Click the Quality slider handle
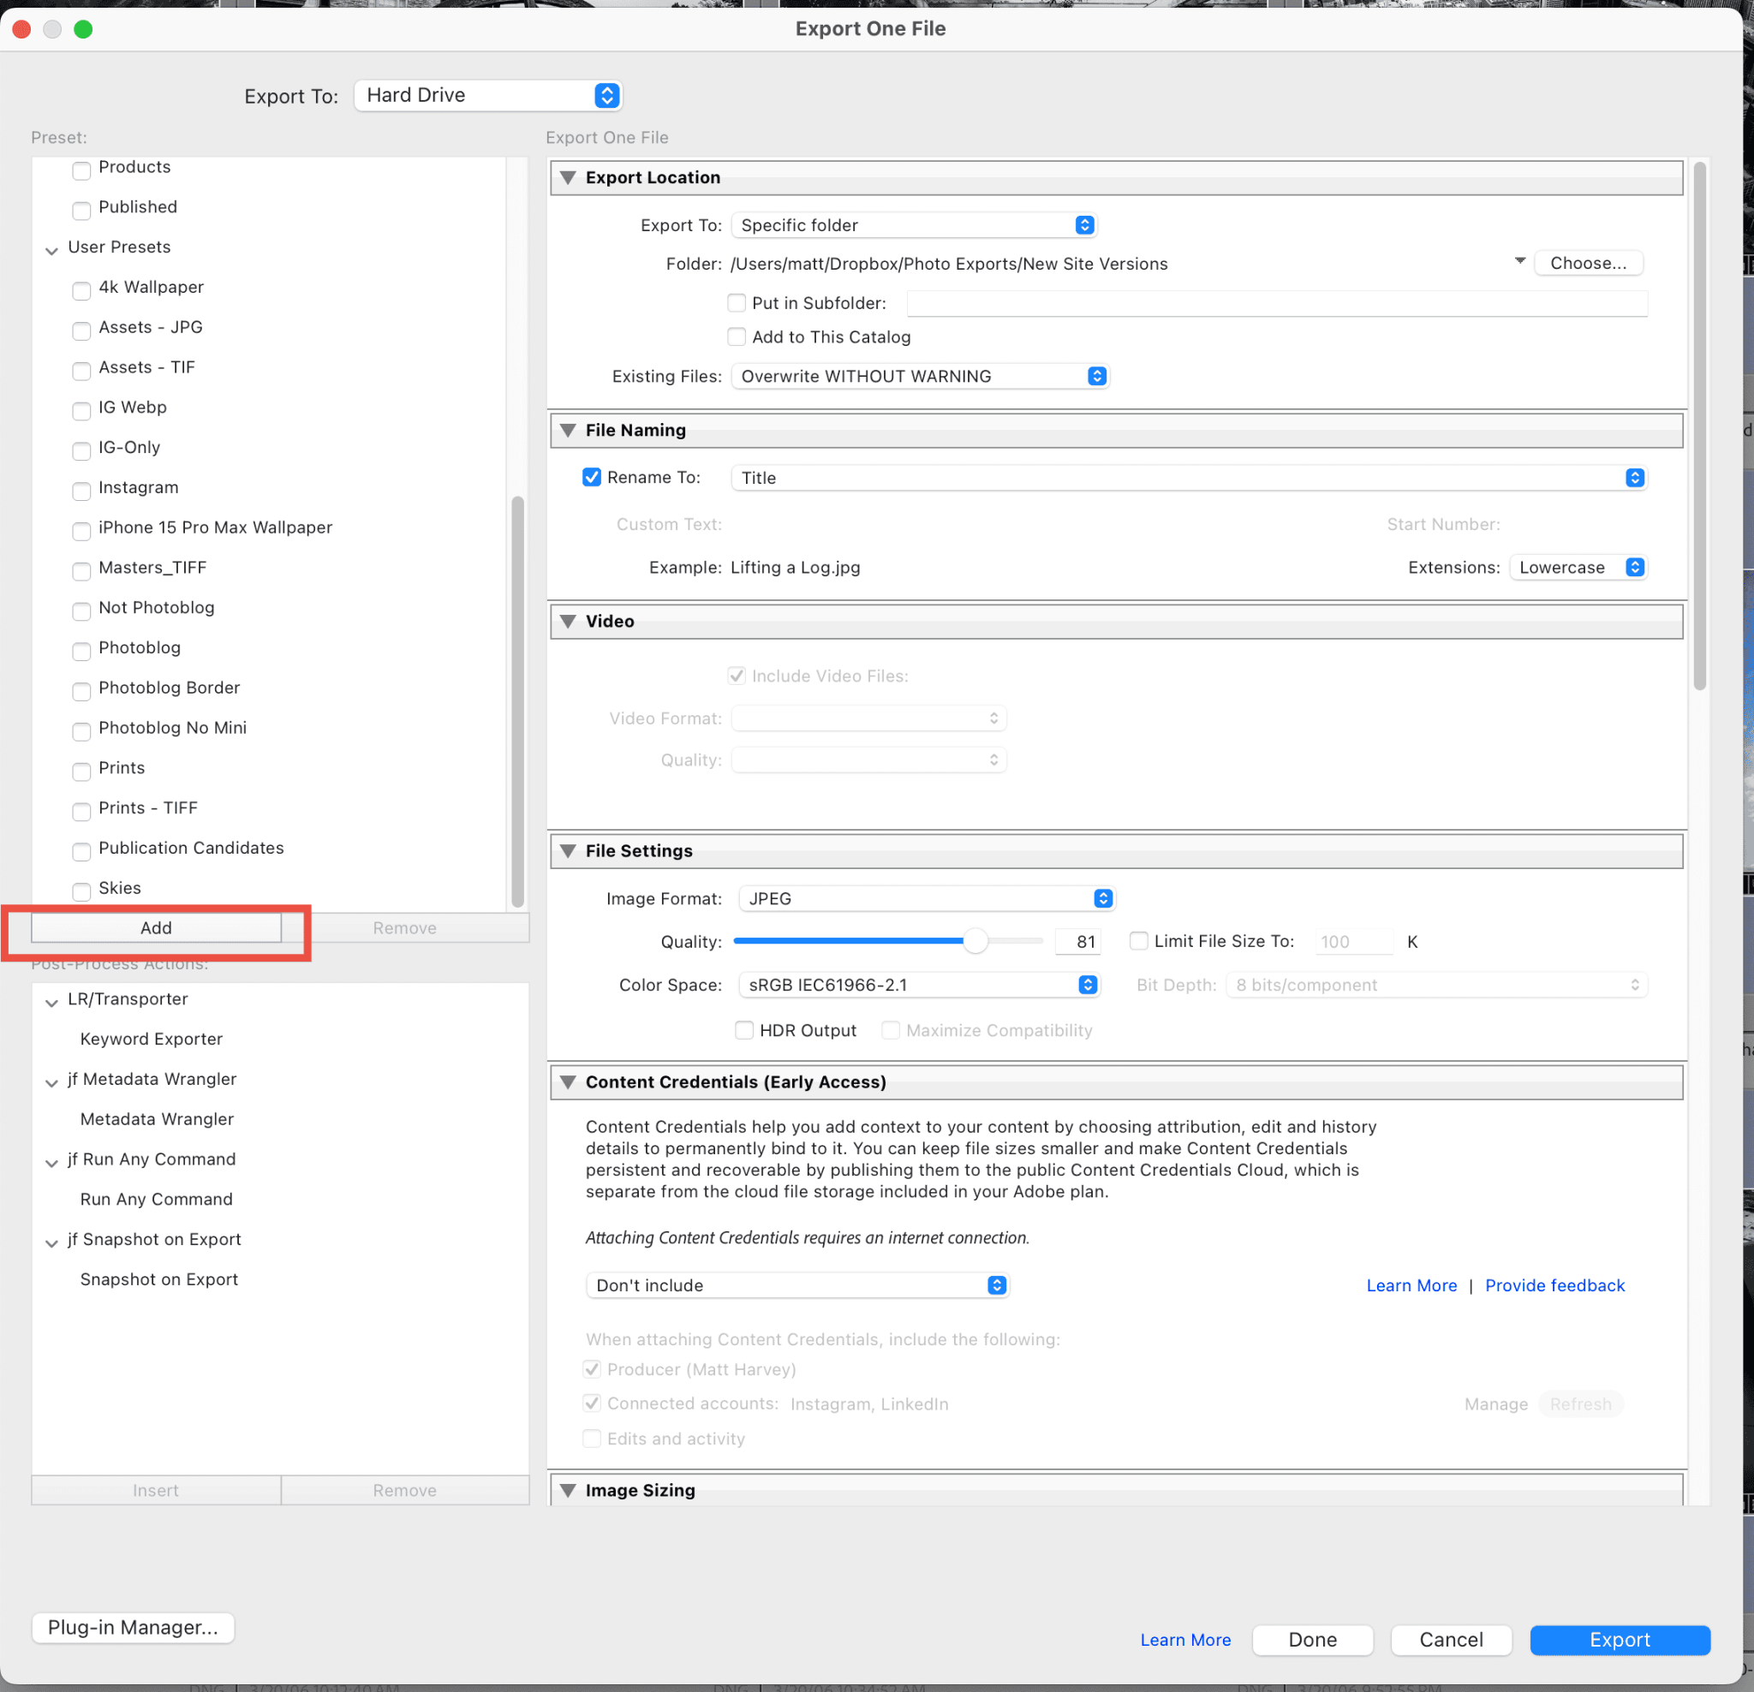 pyautogui.click(x=975, y=940)
